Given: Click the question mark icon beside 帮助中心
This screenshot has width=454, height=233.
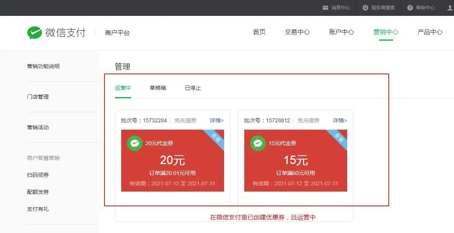Looking at the screenshot, I should [410, 8].
